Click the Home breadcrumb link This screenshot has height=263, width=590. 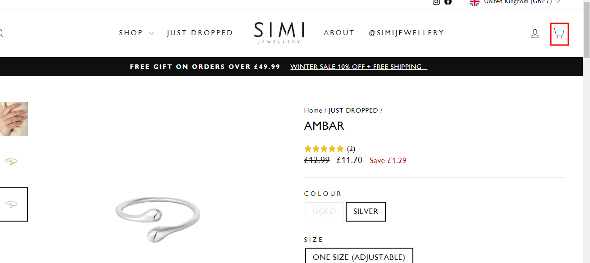tap(313, 110)
